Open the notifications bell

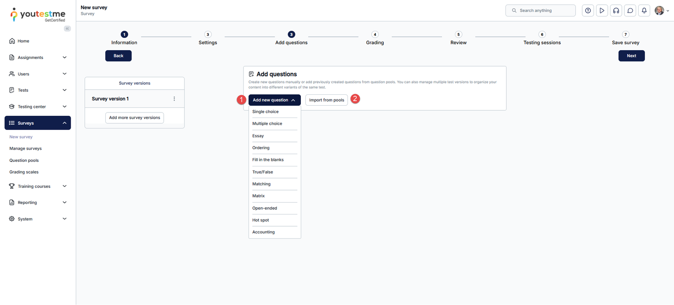click(x=644, y=11)
